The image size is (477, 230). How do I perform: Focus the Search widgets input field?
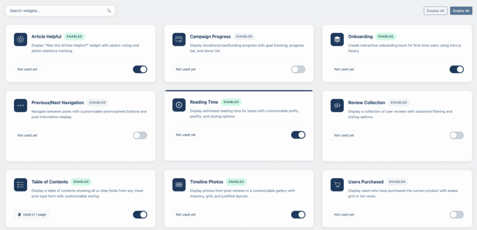pos(56,11)
